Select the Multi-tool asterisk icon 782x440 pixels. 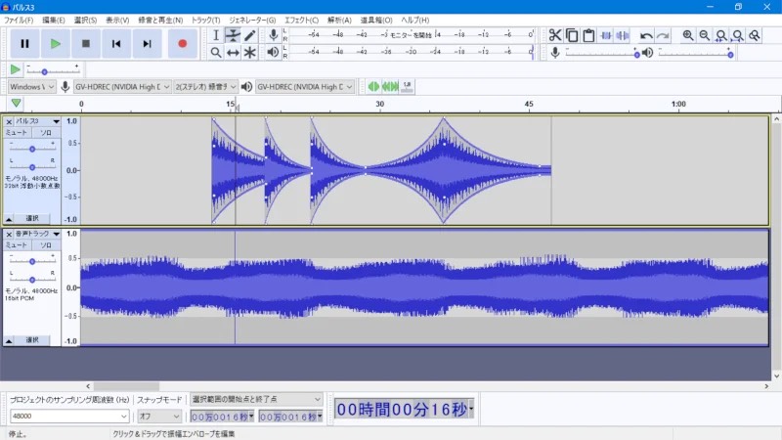click(250, 53)
